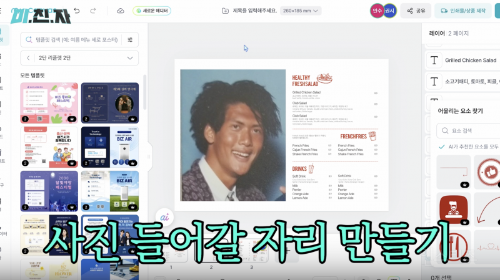The image size is (500, 280).
Task: Click the 공유 share button
Action: 416,11
